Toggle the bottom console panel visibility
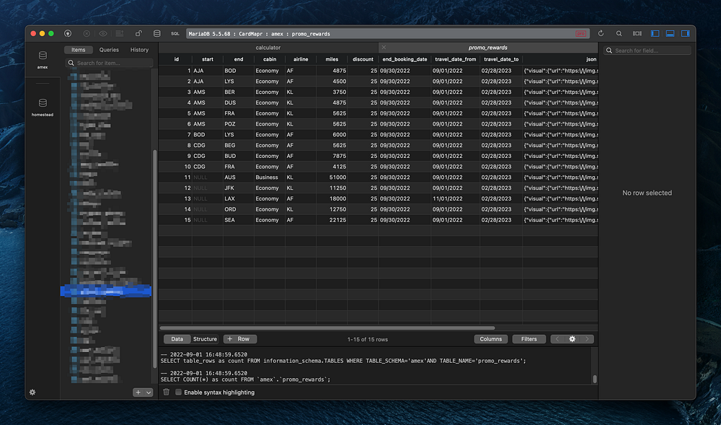721x425 pixels. pos(669,33)
